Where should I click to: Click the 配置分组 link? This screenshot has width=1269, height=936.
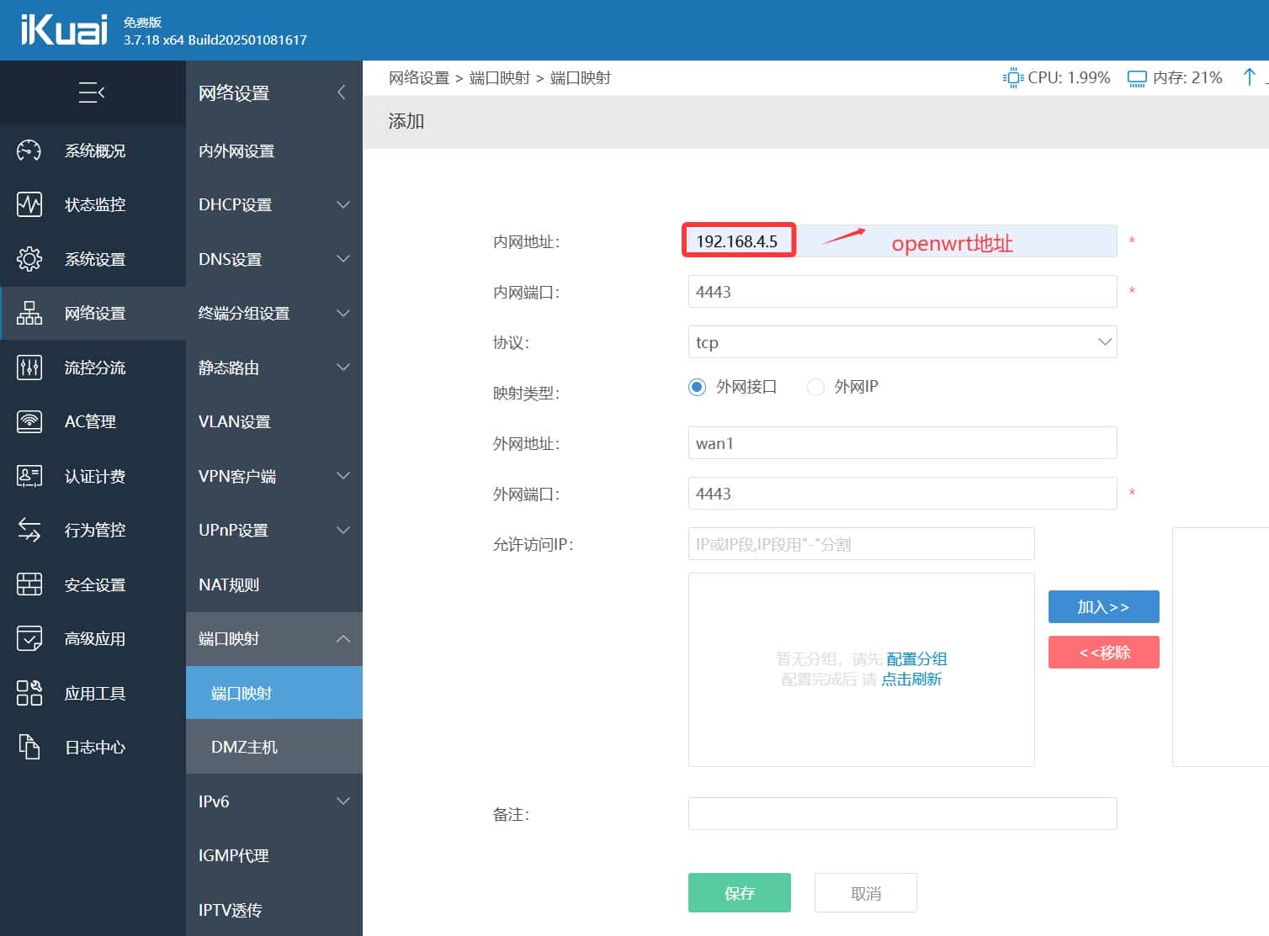tap(916, 658)
